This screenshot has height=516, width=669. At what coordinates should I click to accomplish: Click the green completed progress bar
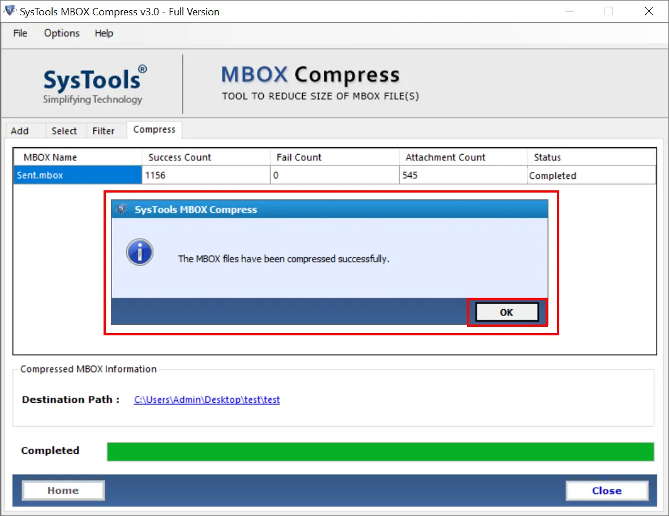pyautogui.click(x=380, y=451)
